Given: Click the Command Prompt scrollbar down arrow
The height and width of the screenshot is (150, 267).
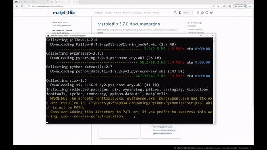Looking at the screenshot, I should coord(214,122).
